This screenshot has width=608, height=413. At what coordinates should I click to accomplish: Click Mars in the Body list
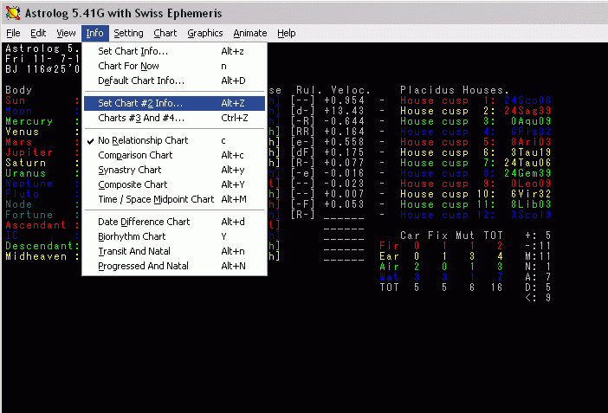pos(18,142)
